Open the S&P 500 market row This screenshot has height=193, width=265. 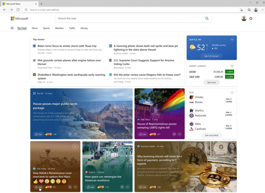click(211, 77)
